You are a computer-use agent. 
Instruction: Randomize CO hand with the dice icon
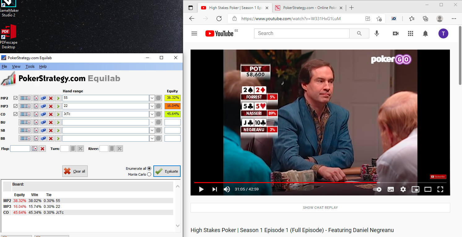coord(43,114)
